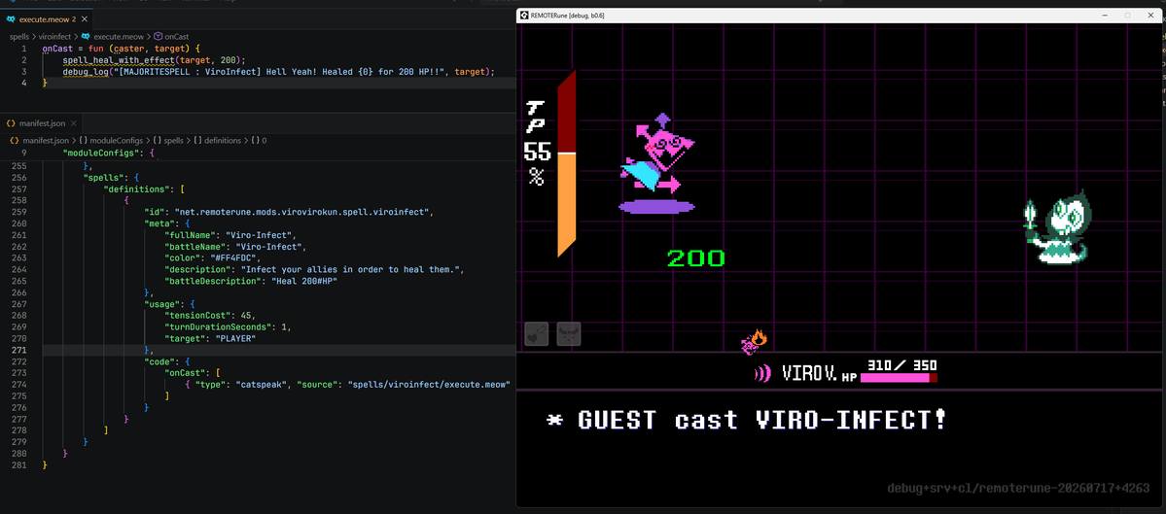Image resolution: width=1166 pixels, height=514 pixels.
Task: Open the manifest.json breadcrumb segment
Action: tap(46, 140)
